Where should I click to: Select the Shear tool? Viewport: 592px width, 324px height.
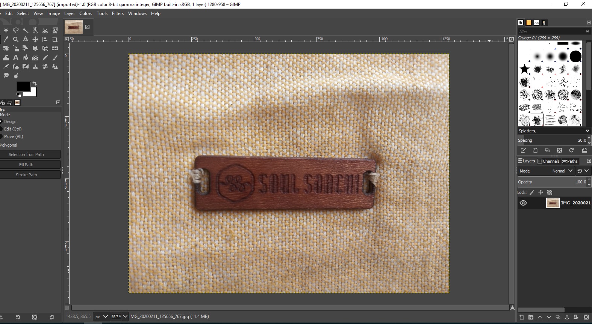(26, 48)
